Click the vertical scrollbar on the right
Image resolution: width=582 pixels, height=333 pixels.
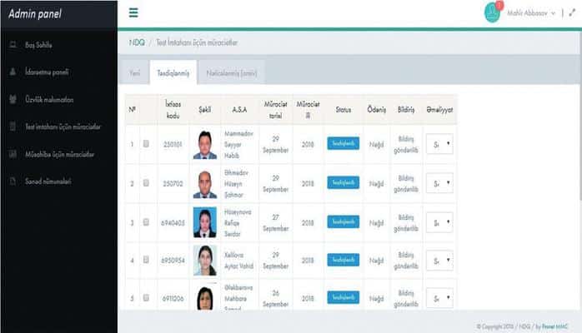pyautogui.click(x=579, y=125)
